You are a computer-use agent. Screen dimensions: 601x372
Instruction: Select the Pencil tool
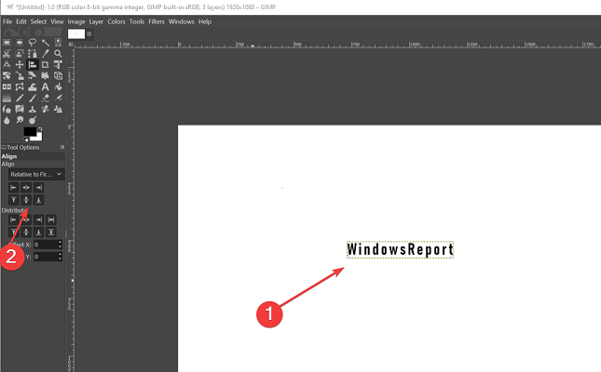click(20, 99)
